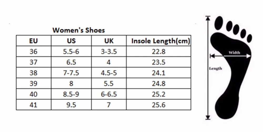The image size is (263, 132).
Task: Click UK size 4.5-5 cell
Action: [x=109, y=73]
